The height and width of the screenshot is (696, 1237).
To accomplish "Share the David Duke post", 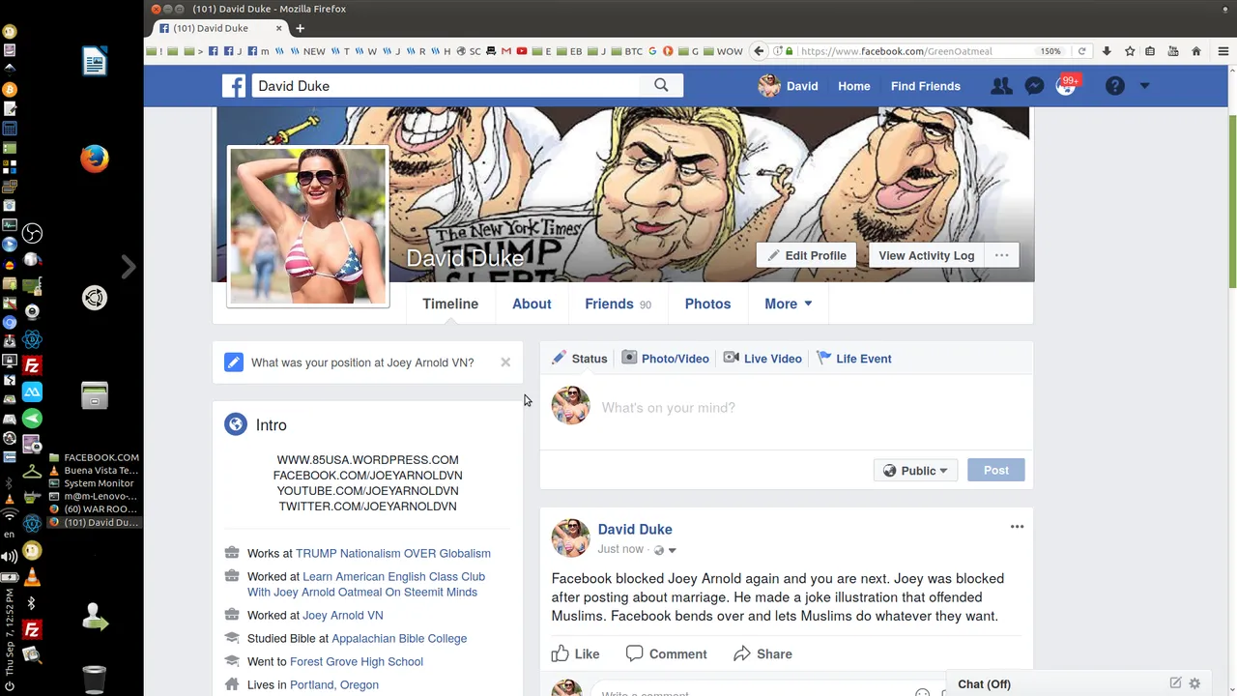I will pos(762,654).
